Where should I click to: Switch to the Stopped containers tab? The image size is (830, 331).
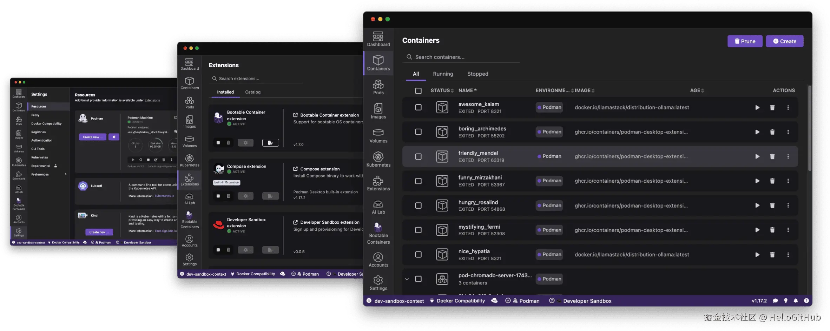pos(477,74)
